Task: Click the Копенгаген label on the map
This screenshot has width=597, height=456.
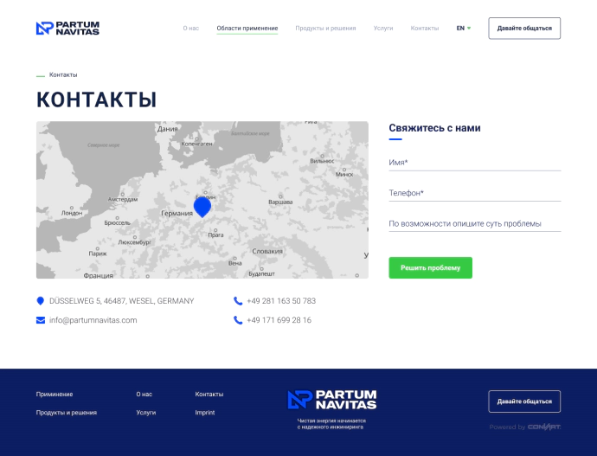Action: click(197, 144)
